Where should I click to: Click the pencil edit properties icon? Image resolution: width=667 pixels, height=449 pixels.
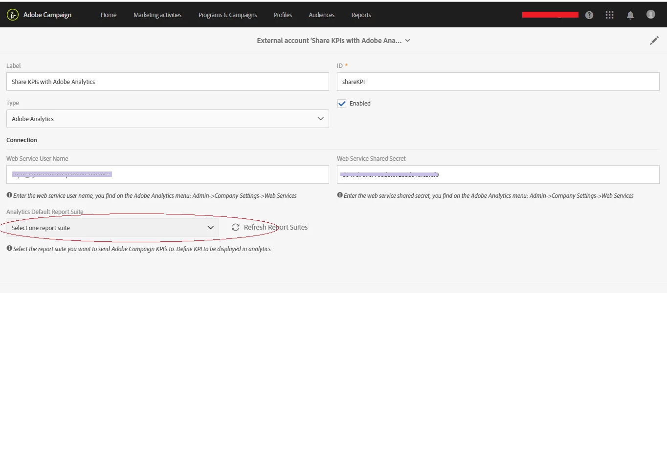click(x=654, y=41)
